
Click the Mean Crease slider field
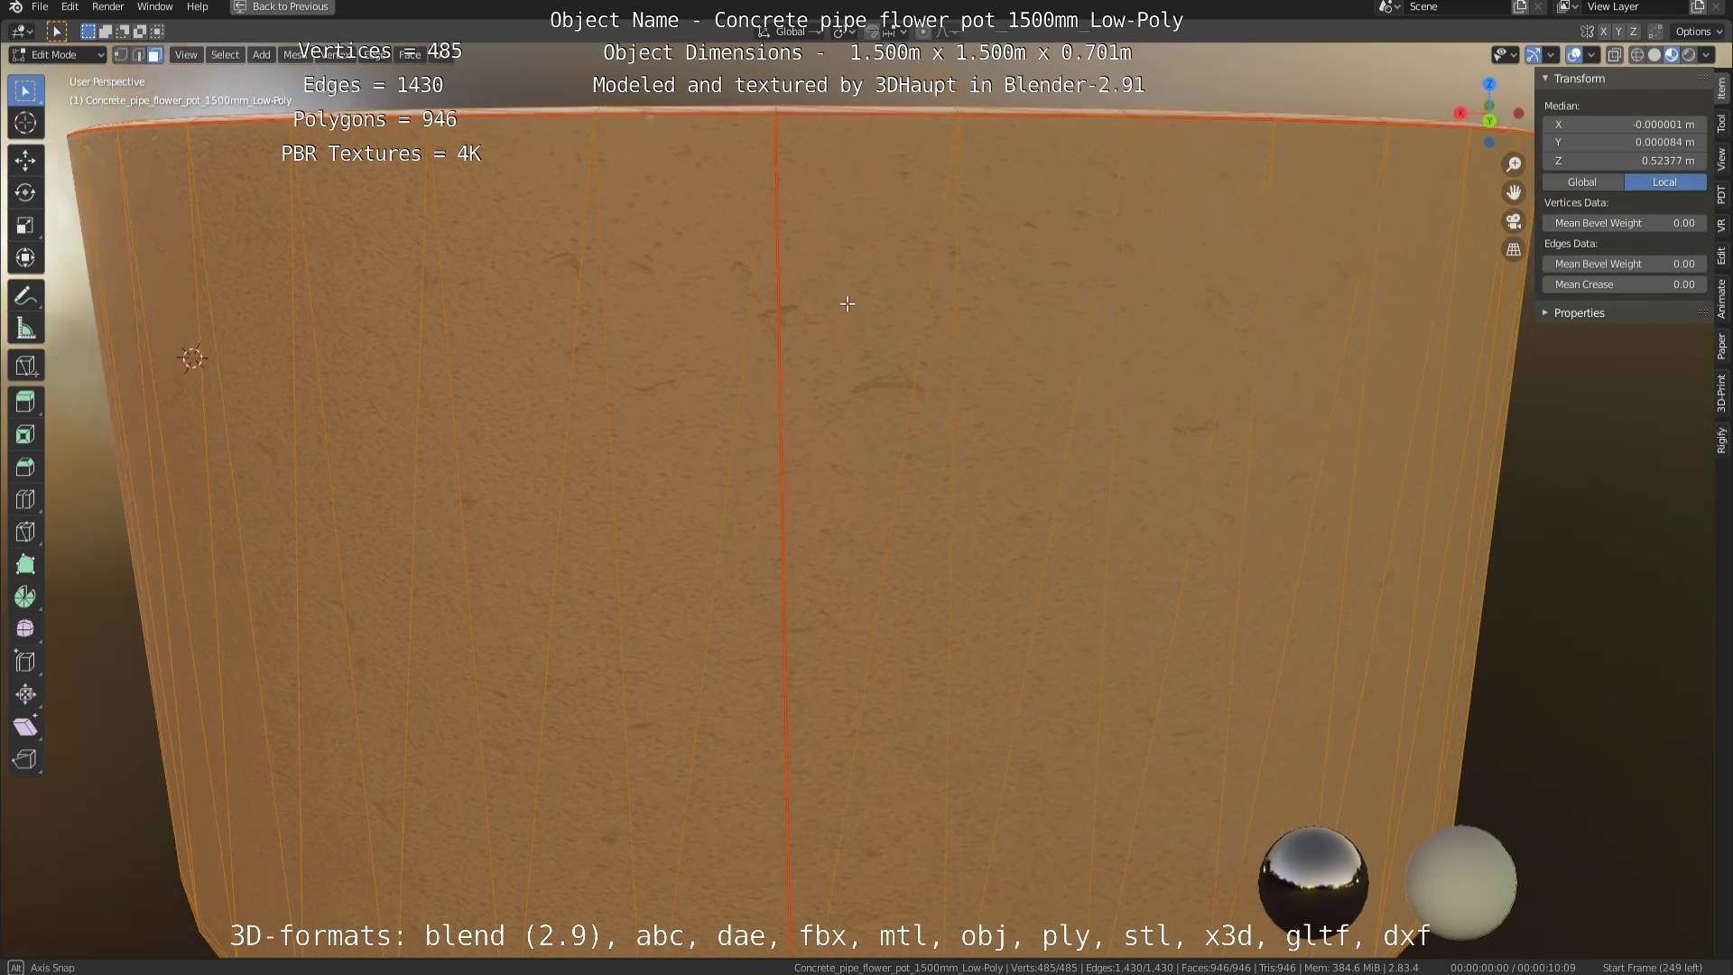coord(1624,284)
